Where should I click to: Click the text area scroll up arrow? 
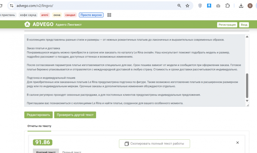(x=247, y=37)
